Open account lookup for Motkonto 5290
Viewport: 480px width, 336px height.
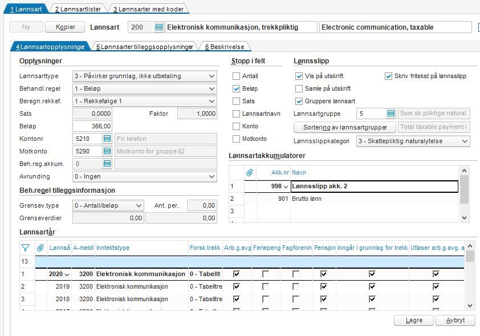[107, 151]
